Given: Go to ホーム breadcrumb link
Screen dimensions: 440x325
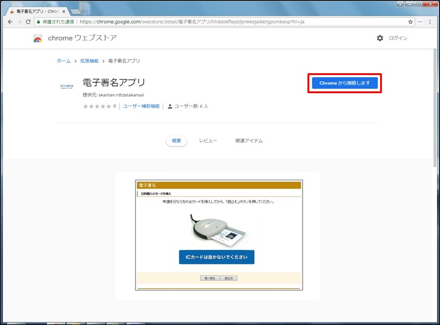Looking at the screenshot, I should (x=63, y=61).
